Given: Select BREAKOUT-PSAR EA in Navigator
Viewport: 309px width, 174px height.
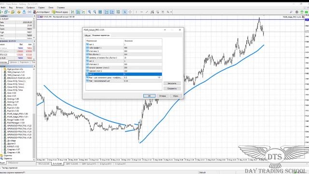Looking at the screenshot, I should 19,78.
